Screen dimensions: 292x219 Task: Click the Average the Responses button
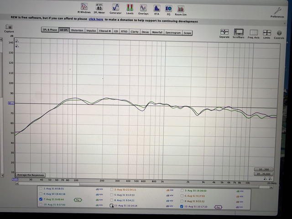click(x=31, y=175)
